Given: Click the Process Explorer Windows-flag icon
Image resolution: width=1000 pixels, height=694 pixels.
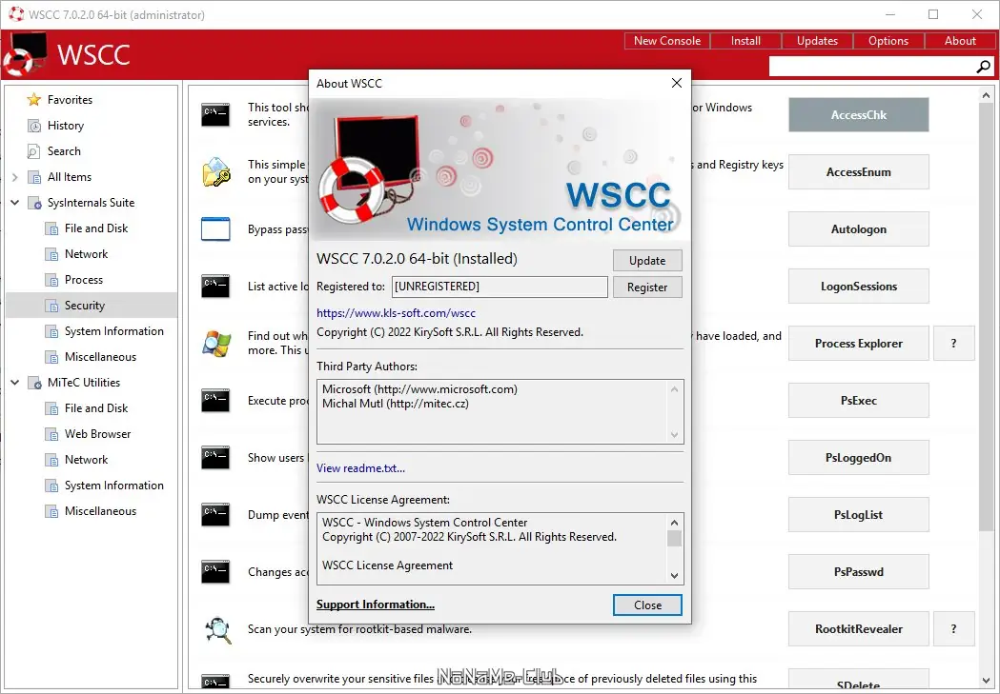Looking at the screenshot, I should (215, 343).
